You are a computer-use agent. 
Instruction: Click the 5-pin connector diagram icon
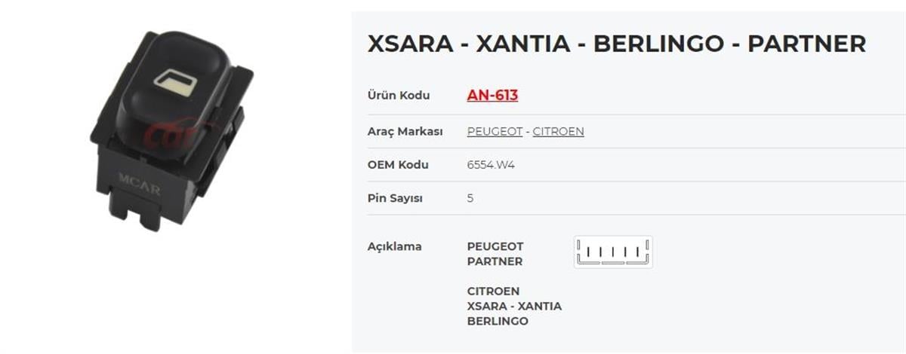point(613,252)
